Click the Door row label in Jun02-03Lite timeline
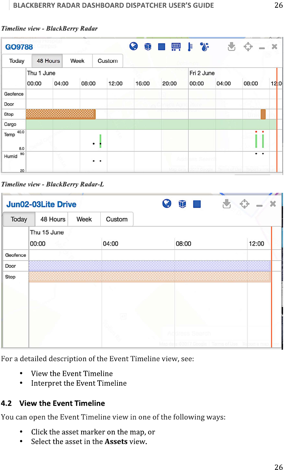 point(10,266)
